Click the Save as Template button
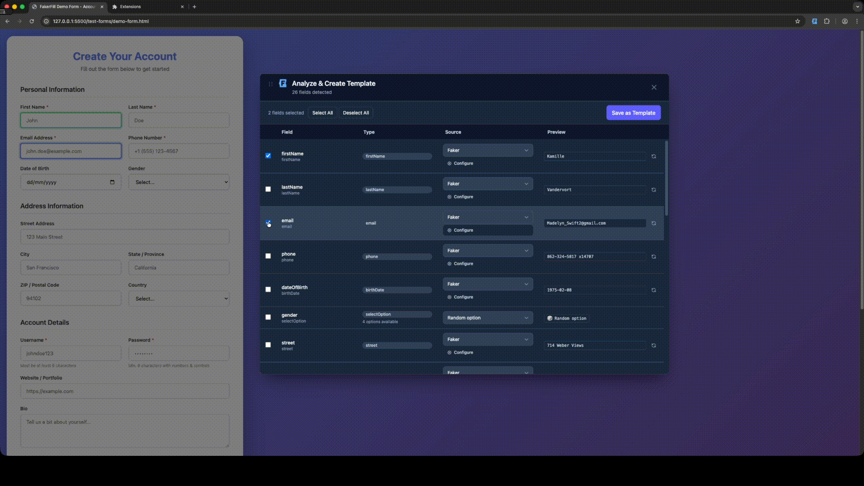This screenshot has height=486, width=864. 633,112
